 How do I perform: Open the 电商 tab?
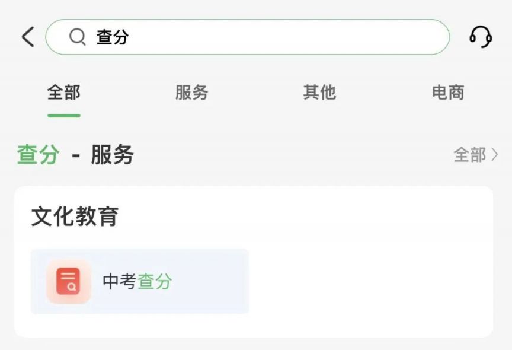448,92
